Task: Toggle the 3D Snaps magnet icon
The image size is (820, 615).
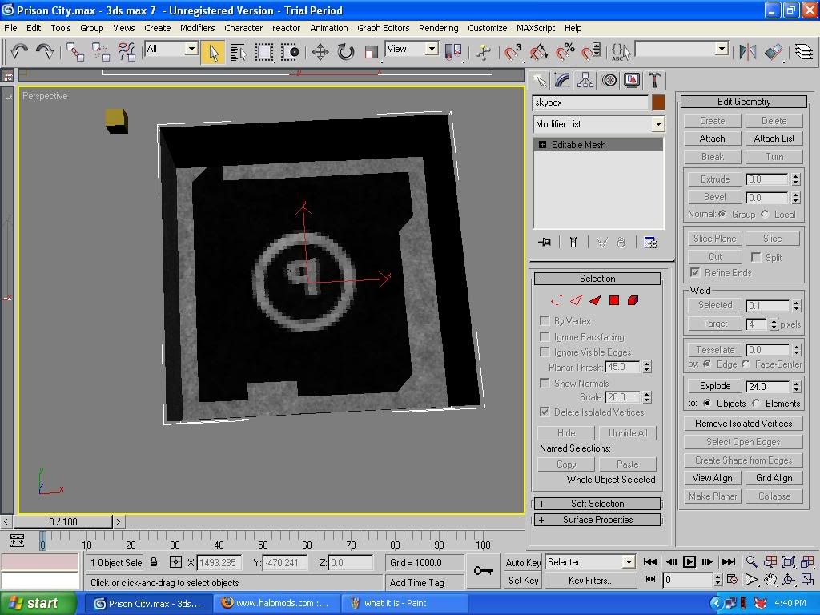Action: point(512,52)
